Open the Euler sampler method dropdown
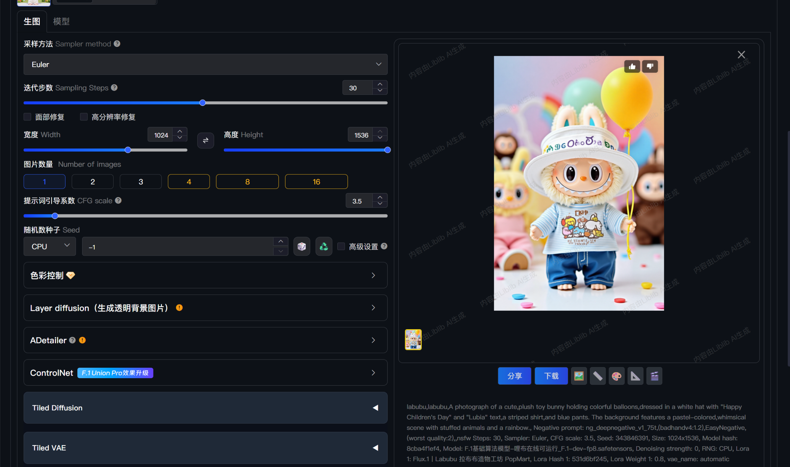The image size is (790, 467). 205,64
